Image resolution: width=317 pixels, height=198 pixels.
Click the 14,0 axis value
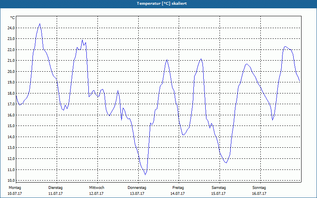[x=11, y=137]
